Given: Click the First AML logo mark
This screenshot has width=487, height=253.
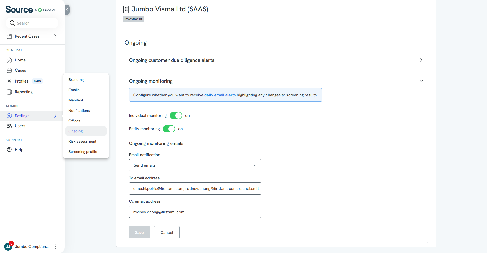Looking at the screenshot, I should (x=40, y=10).
